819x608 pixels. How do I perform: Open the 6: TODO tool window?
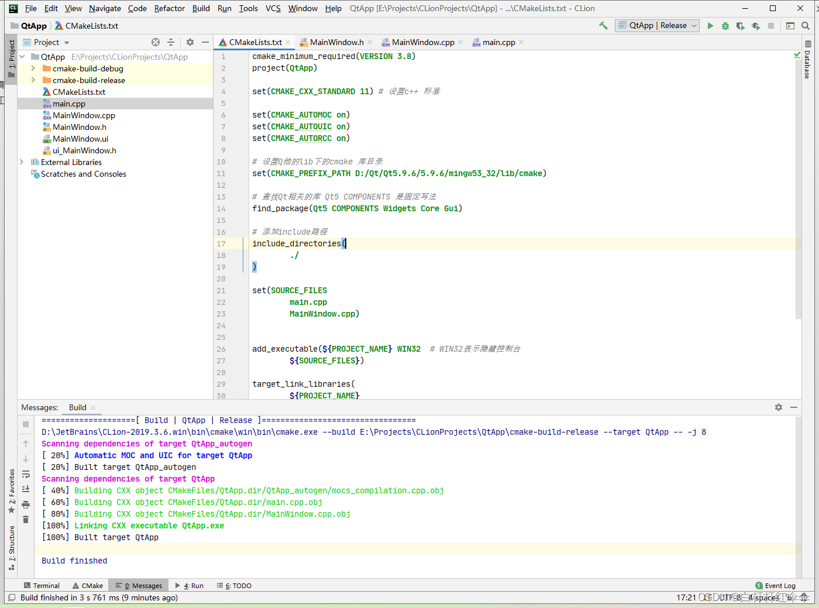pyautogui.click(x=234, y=585)
